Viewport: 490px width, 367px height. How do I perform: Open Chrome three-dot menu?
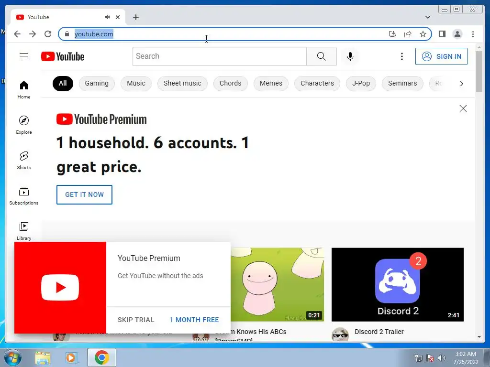(473, 34)
